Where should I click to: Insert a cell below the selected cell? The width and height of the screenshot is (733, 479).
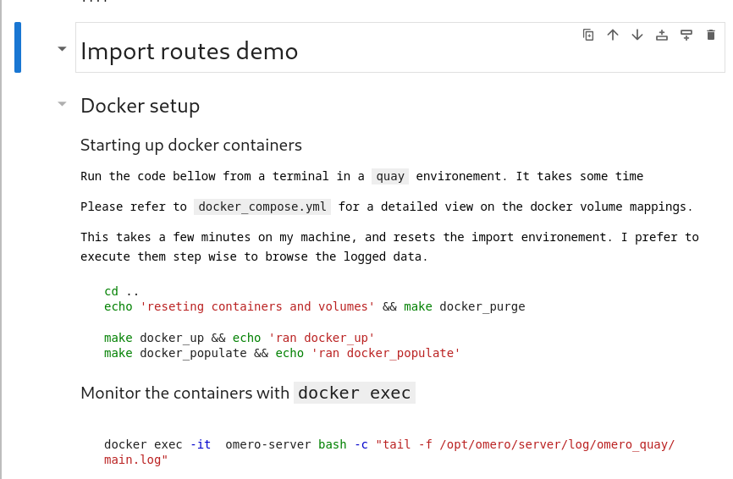[686, 35]
